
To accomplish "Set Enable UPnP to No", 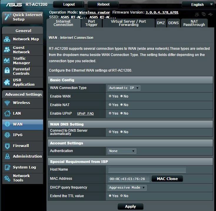I will (x=121, y=113).
